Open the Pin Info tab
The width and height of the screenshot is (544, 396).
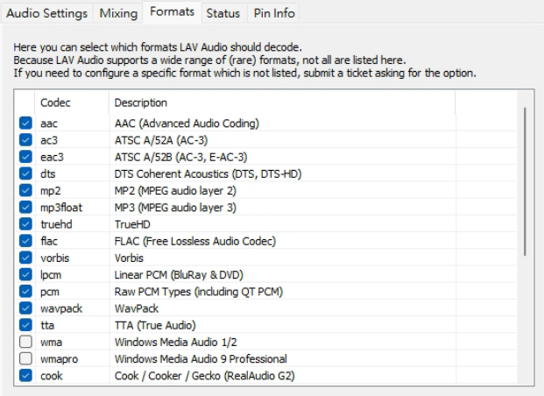(273, 13)
